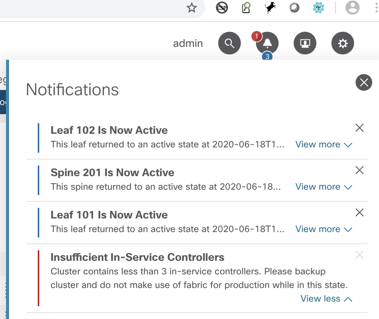Bookmark the page with the star icon
The height and width of the screenshot is (319, 379).
coord(192,8)
